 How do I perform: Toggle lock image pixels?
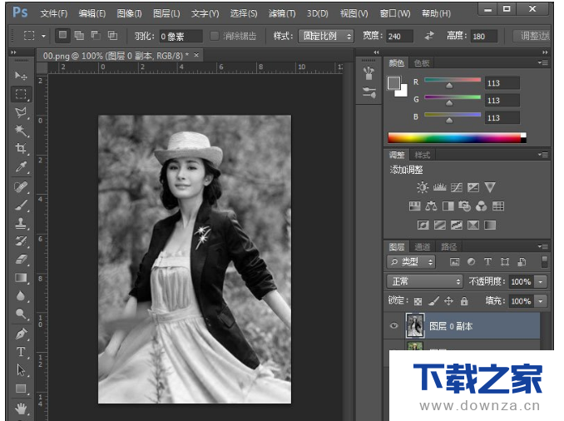(433, 301)
